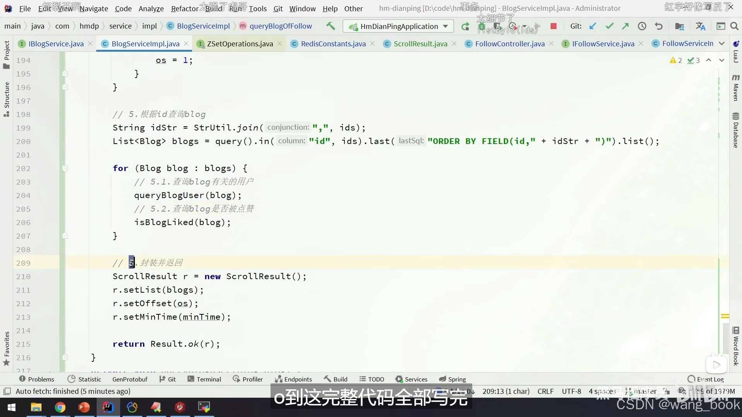Toggle the method end fold marker at line 216

[x=65, y=357]
